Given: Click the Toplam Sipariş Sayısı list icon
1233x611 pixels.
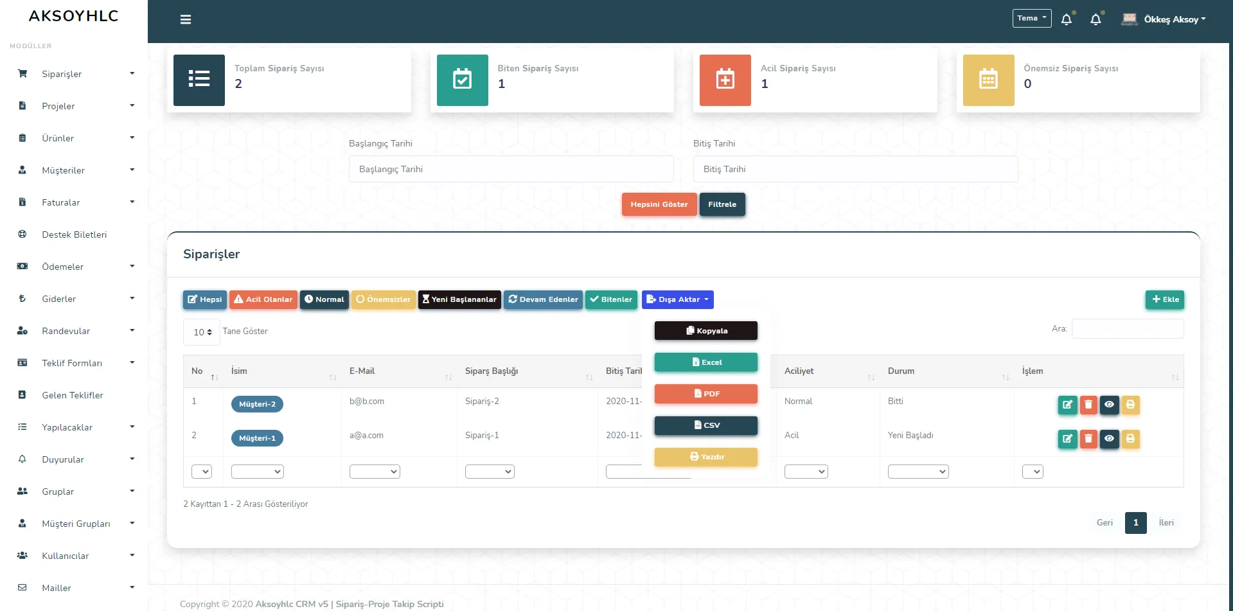Looking at the screenshot, I should (x=199, y=80).
